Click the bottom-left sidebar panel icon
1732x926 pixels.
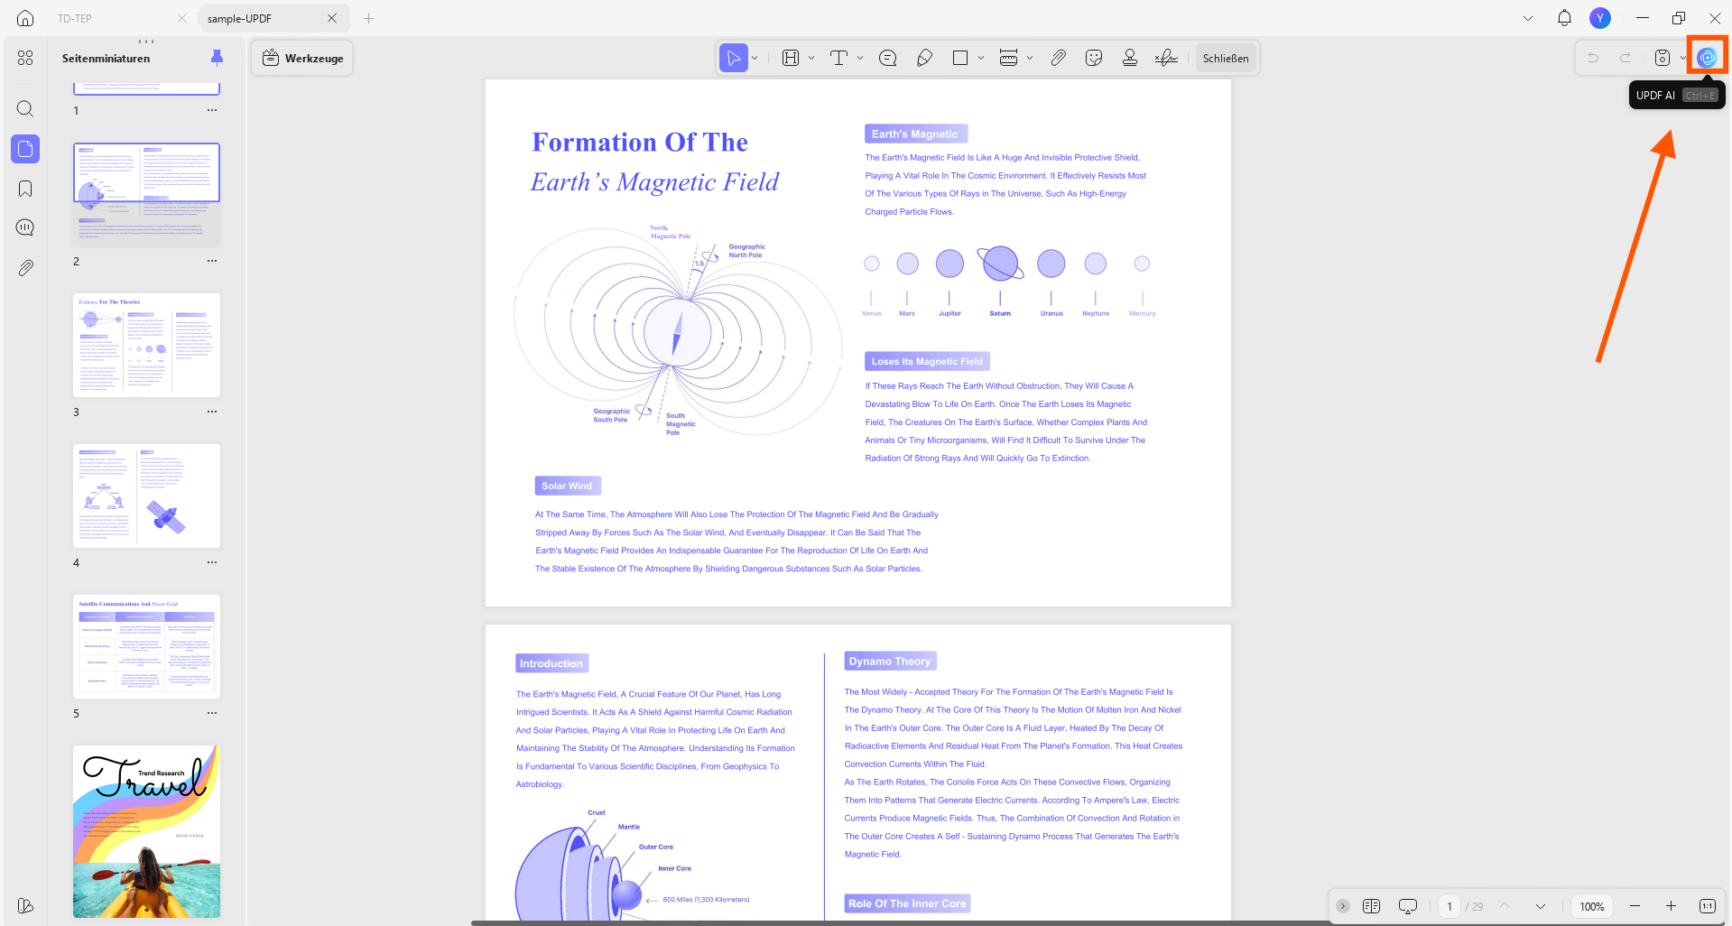[25, 906]
